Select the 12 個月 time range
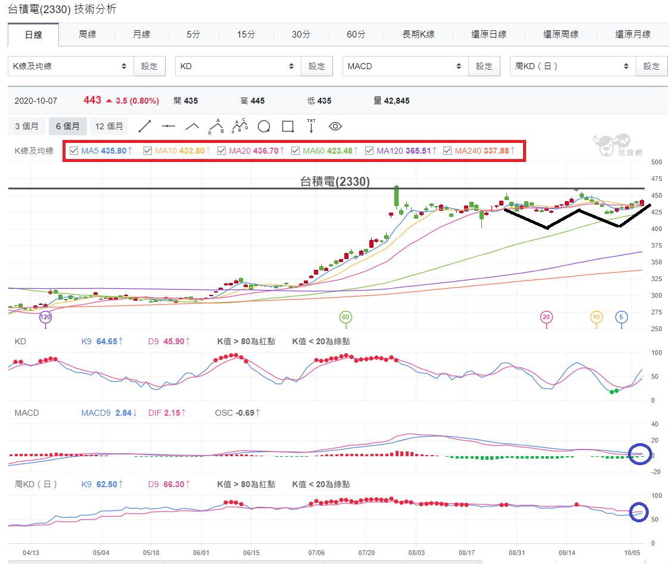672x564 pixels. 109,126
